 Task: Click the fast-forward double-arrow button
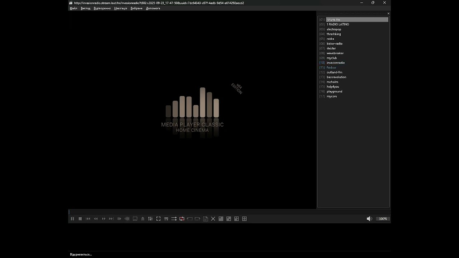coord(104,219)
